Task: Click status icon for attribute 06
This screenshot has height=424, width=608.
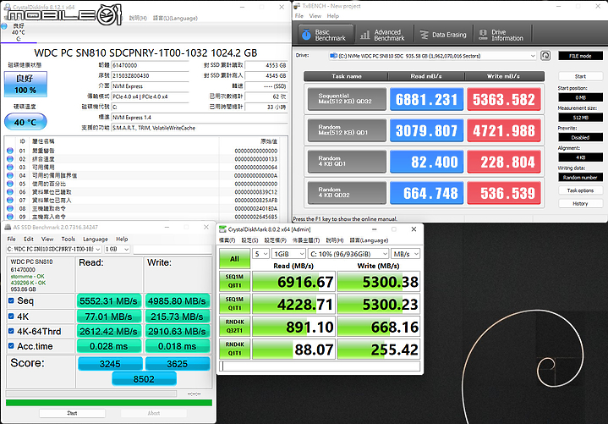Action: [x=10, y=192]
